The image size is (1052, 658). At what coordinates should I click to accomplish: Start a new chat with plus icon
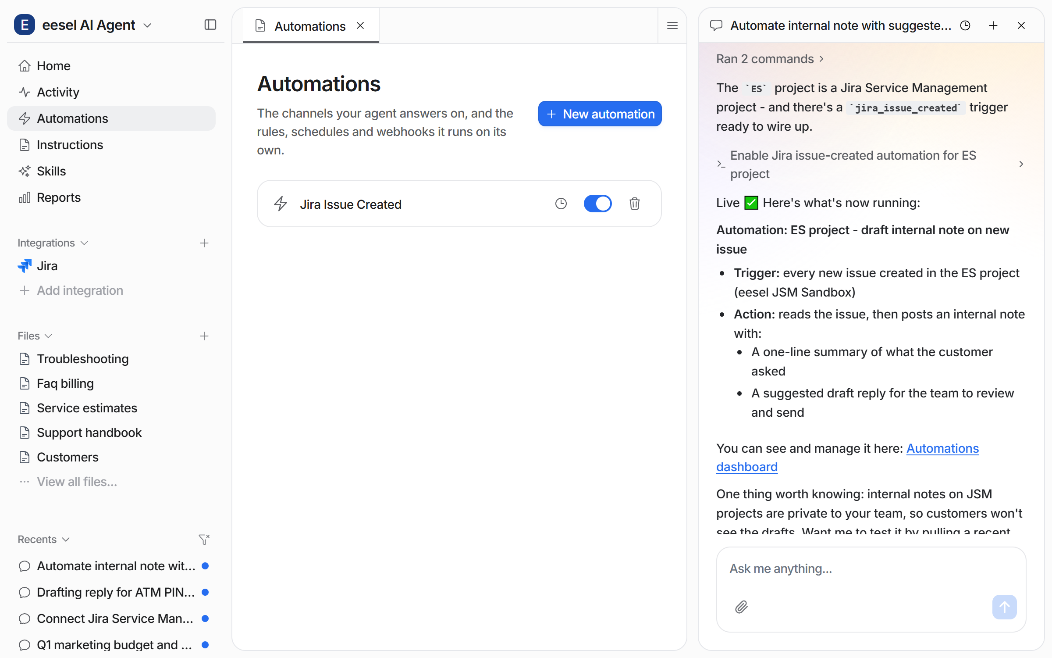pos(993,25)
